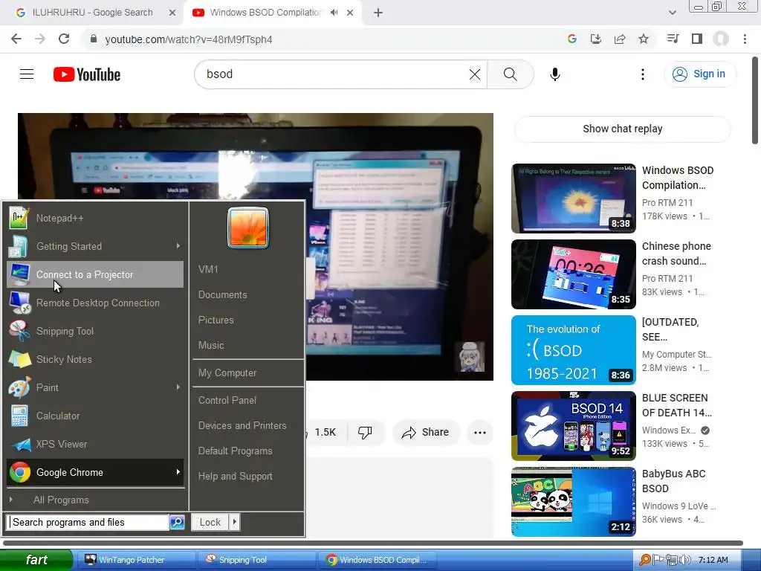Viewport: 761px width, 571px height.
Task: Click the share page icon in Chrome toolbar
Action: (620, 39)
